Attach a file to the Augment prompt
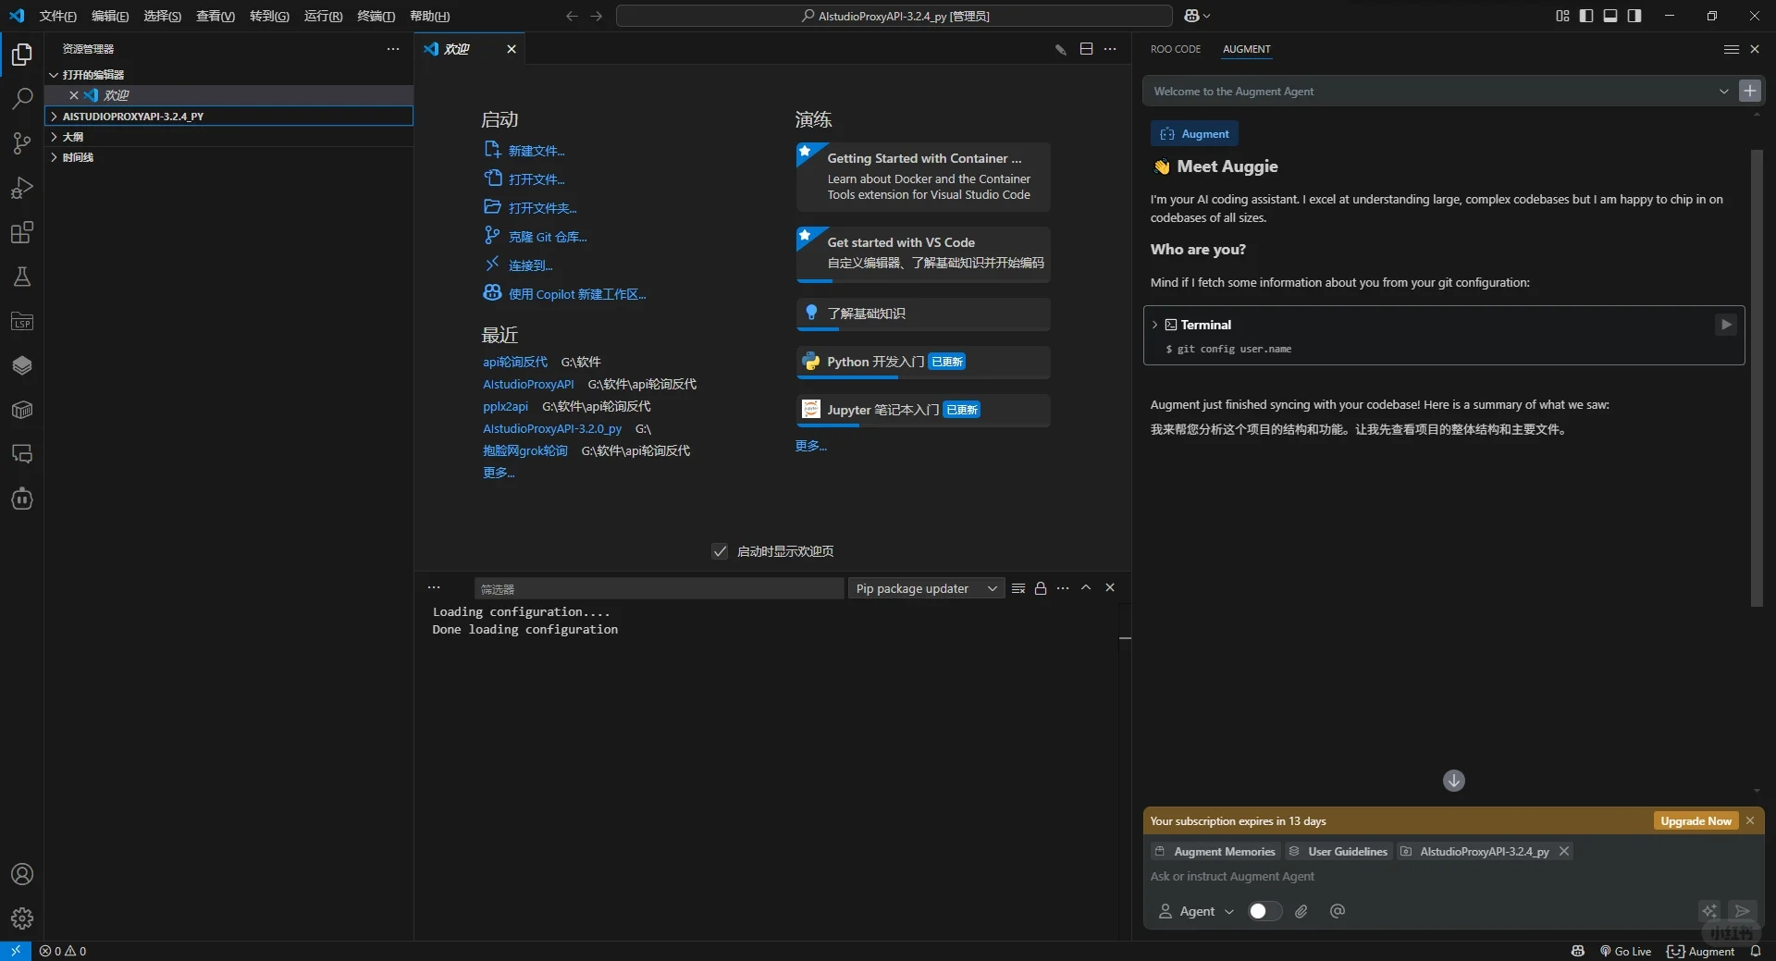This screenshot has width=1776, height=961. click(1301, 911)
